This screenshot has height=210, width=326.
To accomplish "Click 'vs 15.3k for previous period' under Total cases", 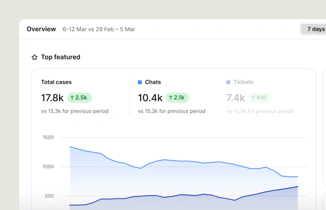I will tap(75, 111).
